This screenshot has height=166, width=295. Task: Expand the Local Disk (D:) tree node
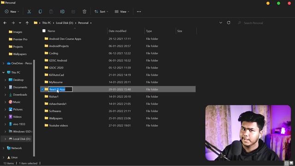[5, 139]
